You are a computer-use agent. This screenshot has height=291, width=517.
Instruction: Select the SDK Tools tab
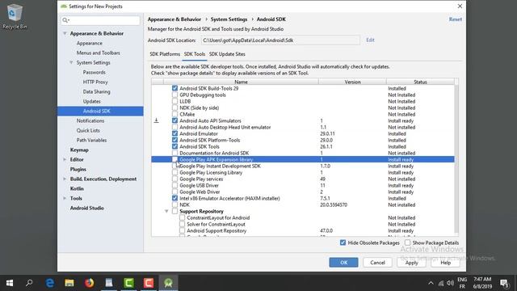coord(195,54)
